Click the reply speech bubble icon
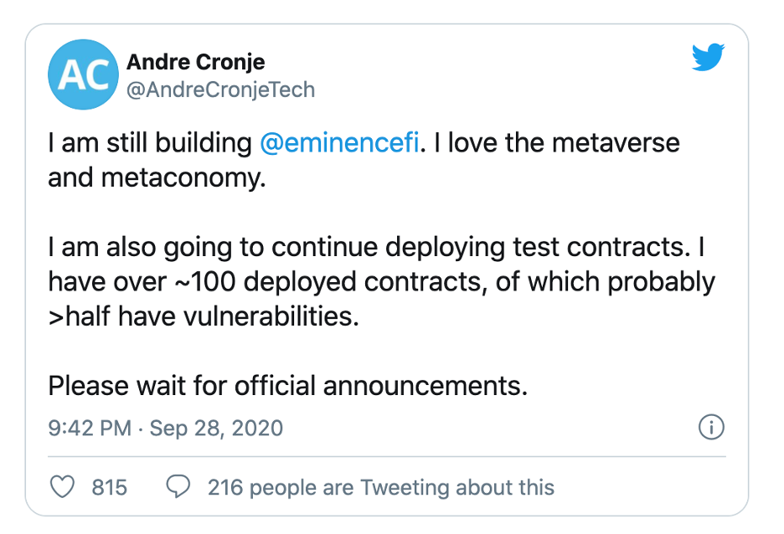 (x=178, y=486)
